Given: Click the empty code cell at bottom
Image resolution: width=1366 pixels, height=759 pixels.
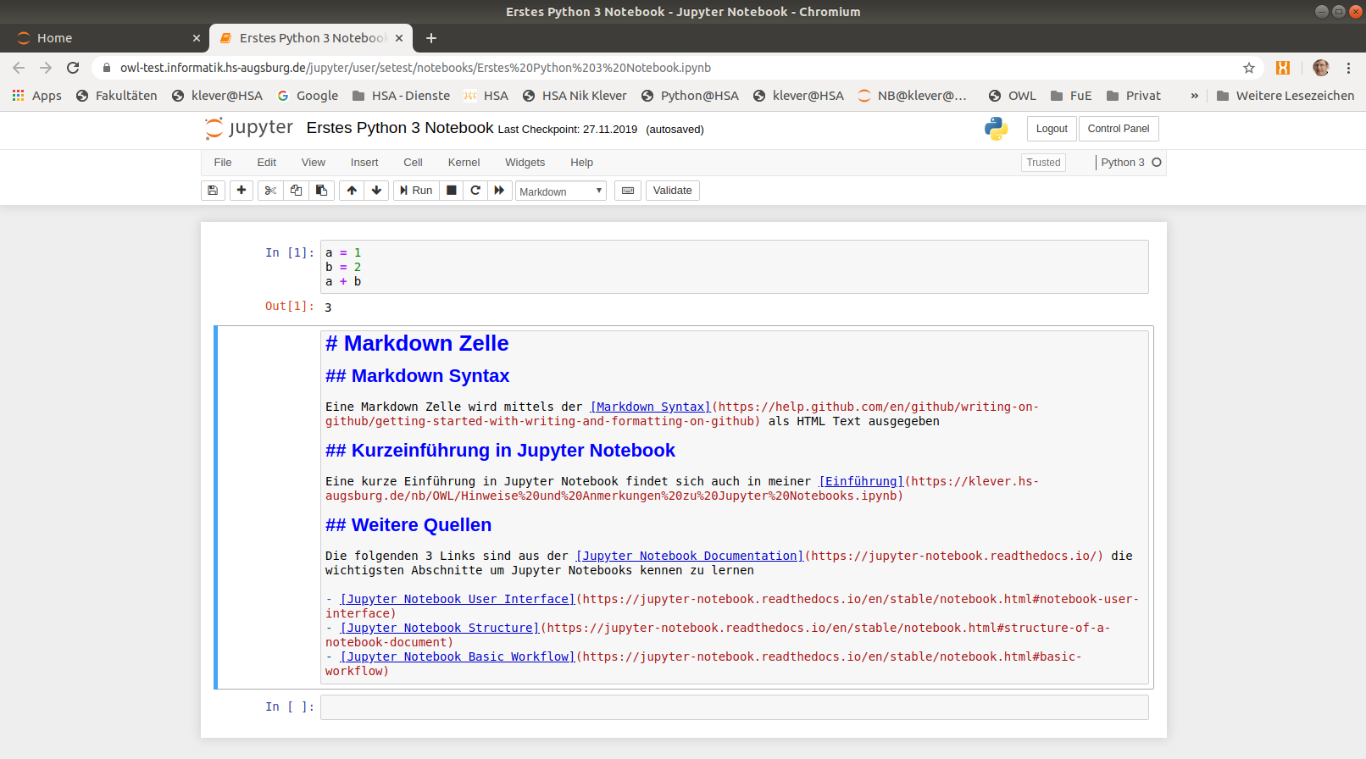Looking at the screenshot, I should (x=735, y=707).
